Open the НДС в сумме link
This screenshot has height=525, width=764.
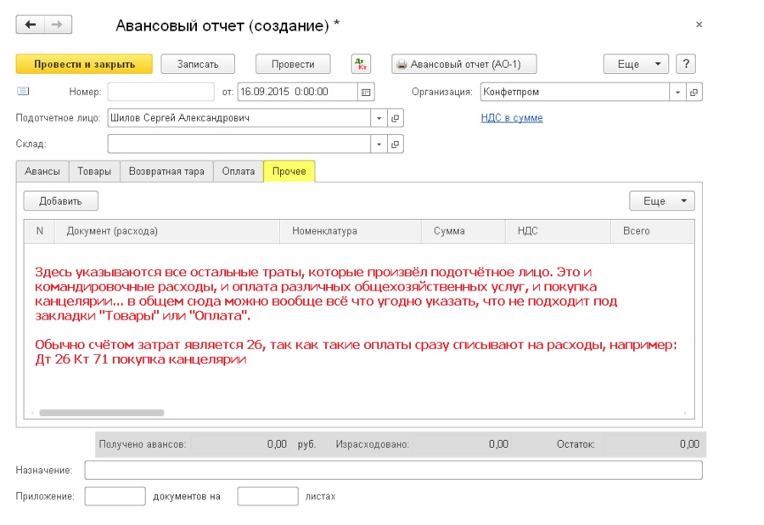point(512,118)
